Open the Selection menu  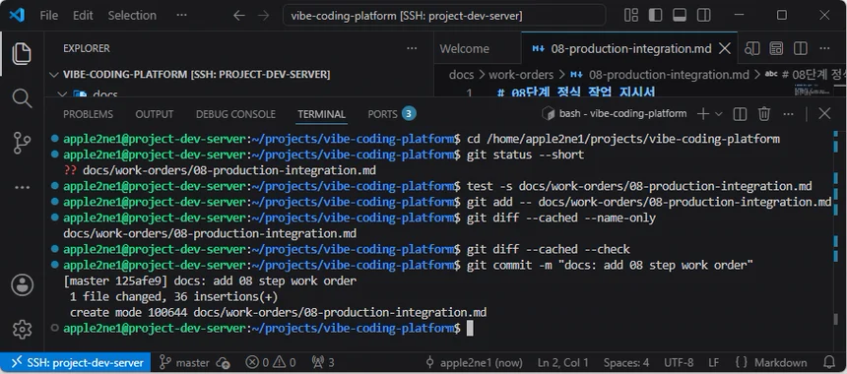(x=132, y=15)
